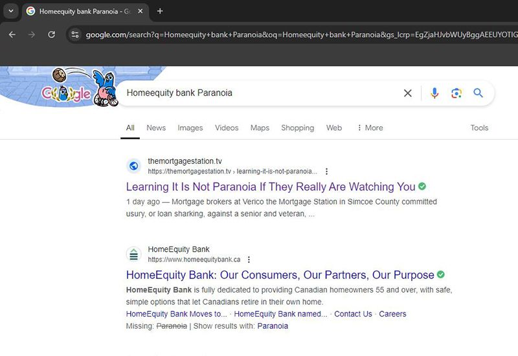This screenshot has height=356, width=518.
Task: Click the address bar URL
Action: [301, 34]
